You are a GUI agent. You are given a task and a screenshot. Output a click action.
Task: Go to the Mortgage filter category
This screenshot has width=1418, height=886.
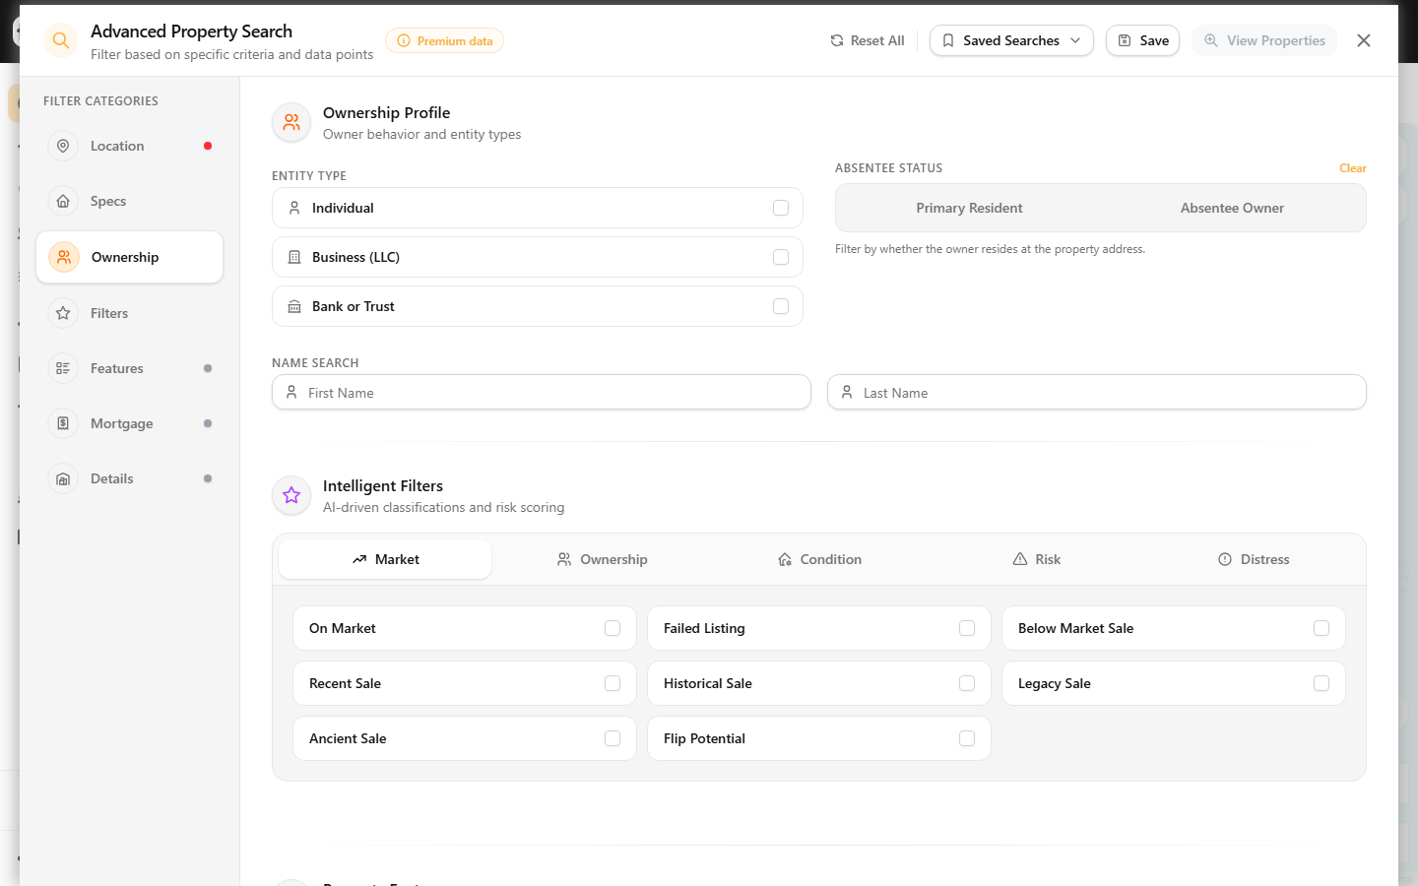point(129,423)
